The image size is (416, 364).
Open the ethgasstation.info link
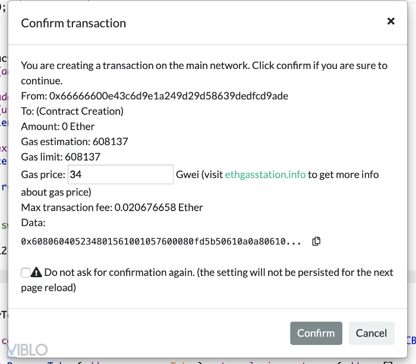(x=265, y=174)
